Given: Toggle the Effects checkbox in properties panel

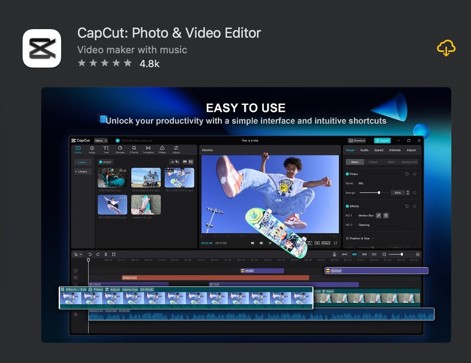Looking at the screenshot, I should [x=347, y=206].
